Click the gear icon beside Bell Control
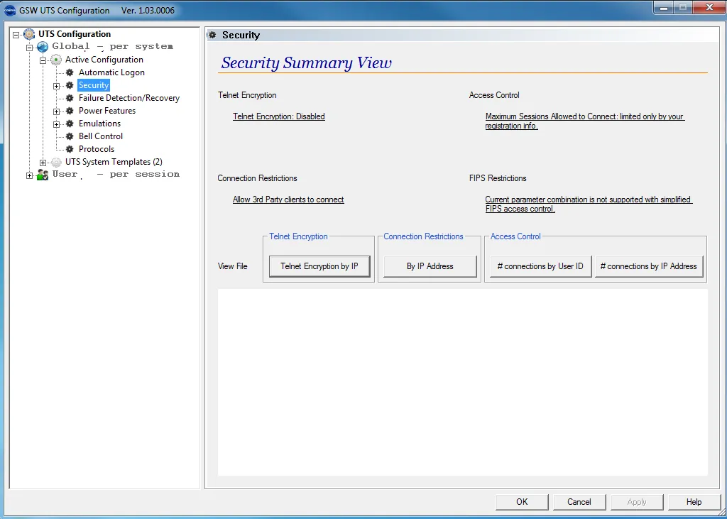The height and width of the screenshot is (519, 727). (70, 136)
